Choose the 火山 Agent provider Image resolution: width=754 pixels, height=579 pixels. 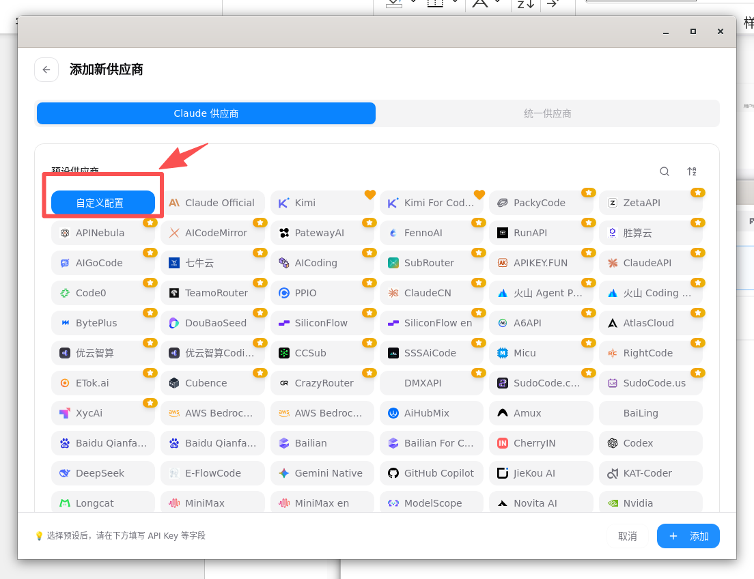(x=541, y=293)
